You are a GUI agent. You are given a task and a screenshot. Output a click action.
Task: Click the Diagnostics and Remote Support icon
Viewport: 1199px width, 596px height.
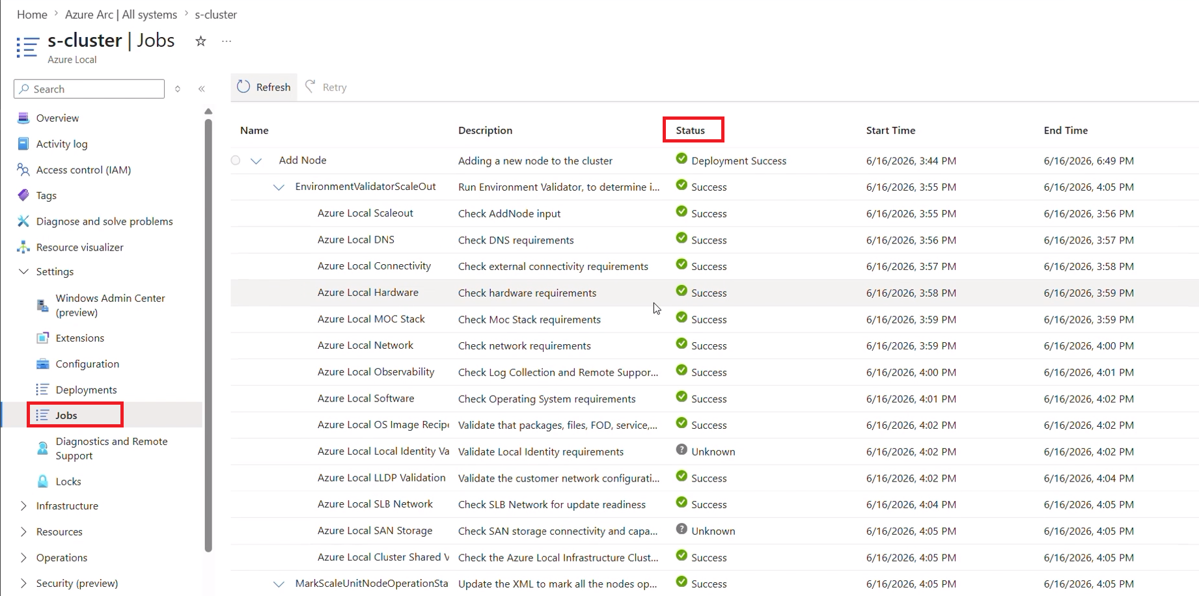pos(42,448)
